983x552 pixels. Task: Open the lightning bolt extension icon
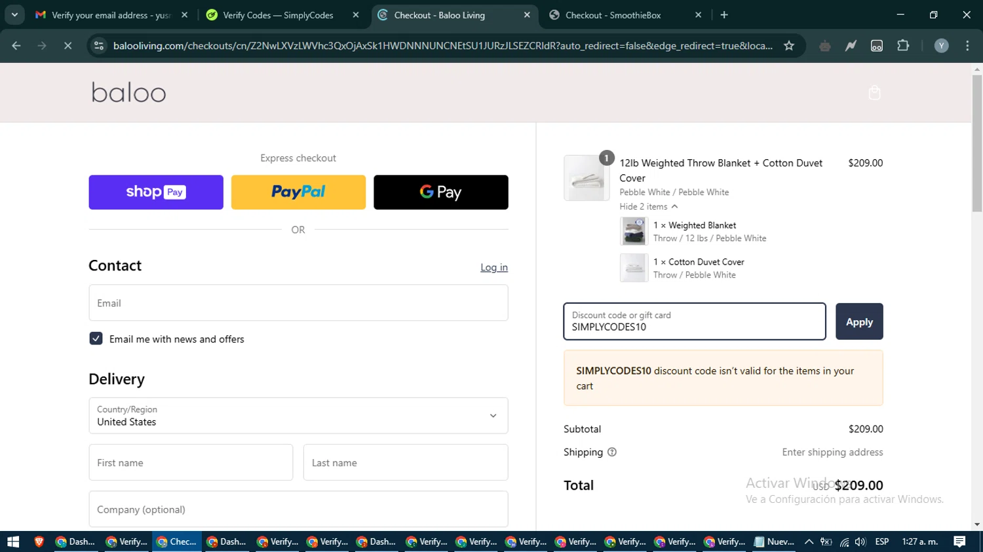tap(851, 46)
